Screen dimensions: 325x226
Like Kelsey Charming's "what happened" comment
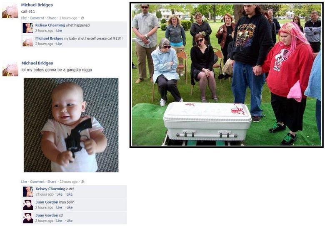coord(59,31)
